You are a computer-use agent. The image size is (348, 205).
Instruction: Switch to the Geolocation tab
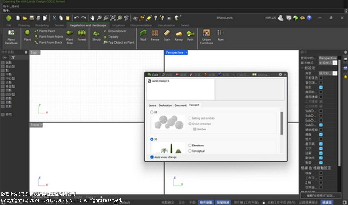(x=165, y=105)
